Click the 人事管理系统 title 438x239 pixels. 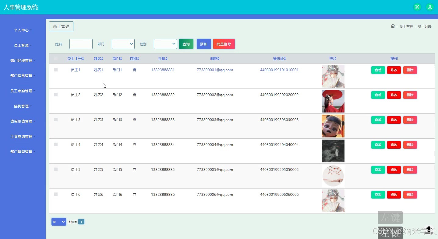[21, 7]
